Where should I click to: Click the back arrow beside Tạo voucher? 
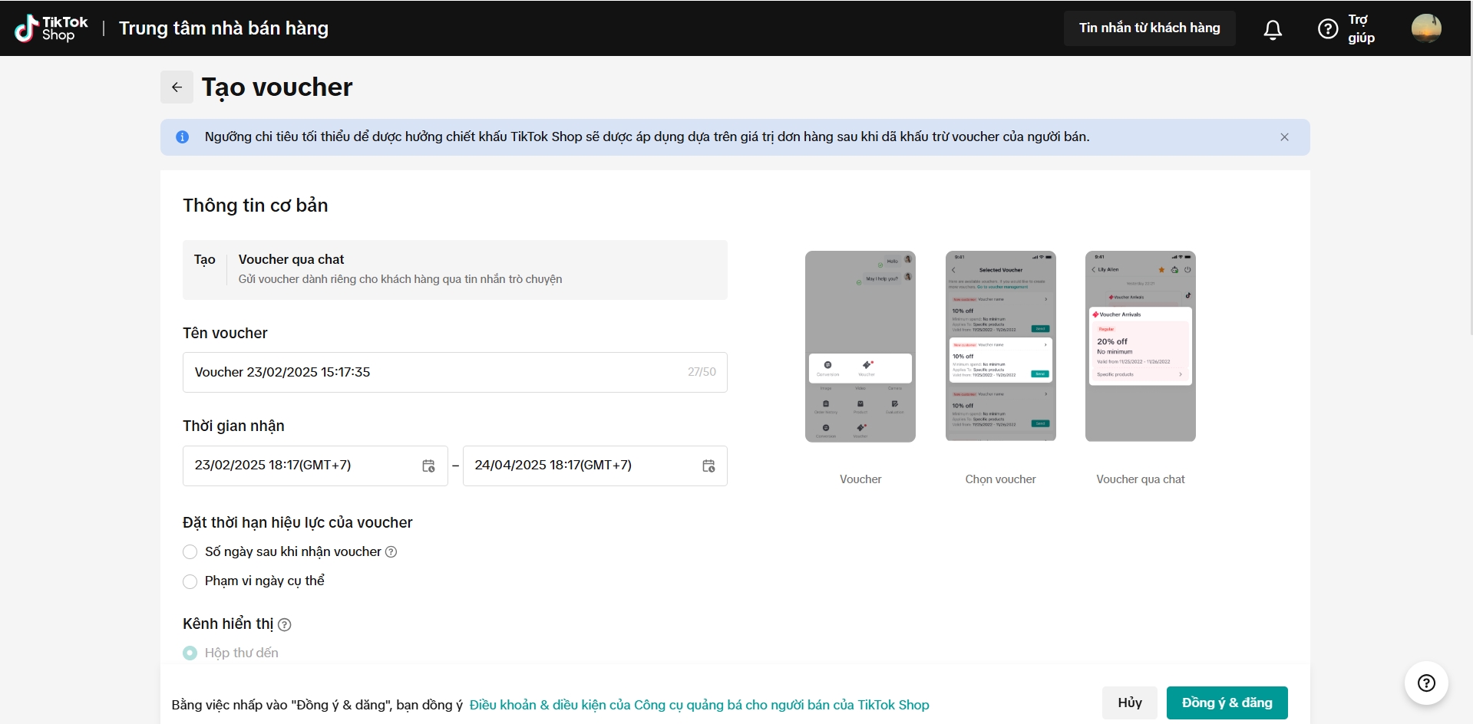(177, 87)
